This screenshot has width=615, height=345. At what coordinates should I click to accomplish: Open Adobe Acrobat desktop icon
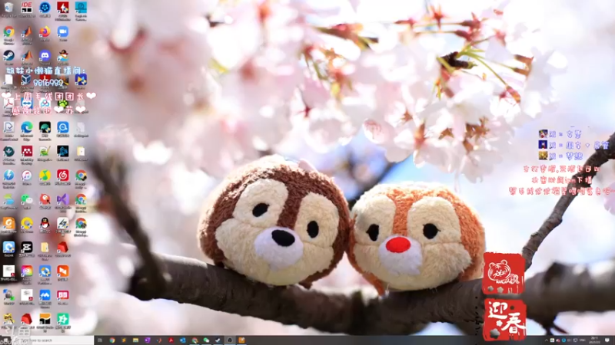coord(8,103)
